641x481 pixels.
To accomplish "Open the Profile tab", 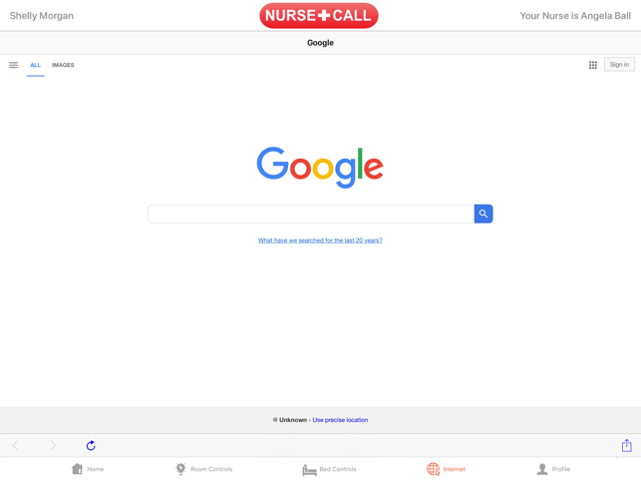I will [x=553, y=469].
